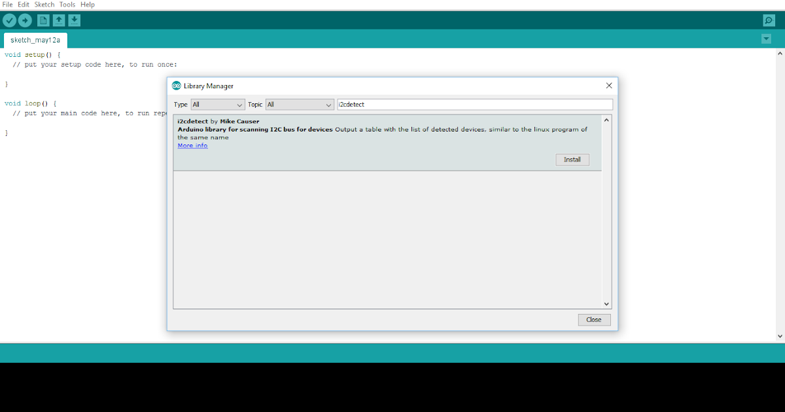Image resolution: width=785 pixels, height=412 pixels.
Task: Install the i2cdetect library
Action: 572,159
